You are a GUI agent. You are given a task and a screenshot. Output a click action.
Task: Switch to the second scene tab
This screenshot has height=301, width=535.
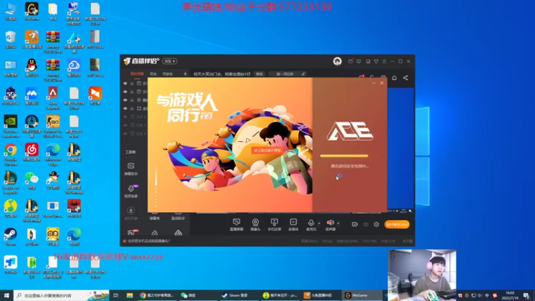coord(153,74)
